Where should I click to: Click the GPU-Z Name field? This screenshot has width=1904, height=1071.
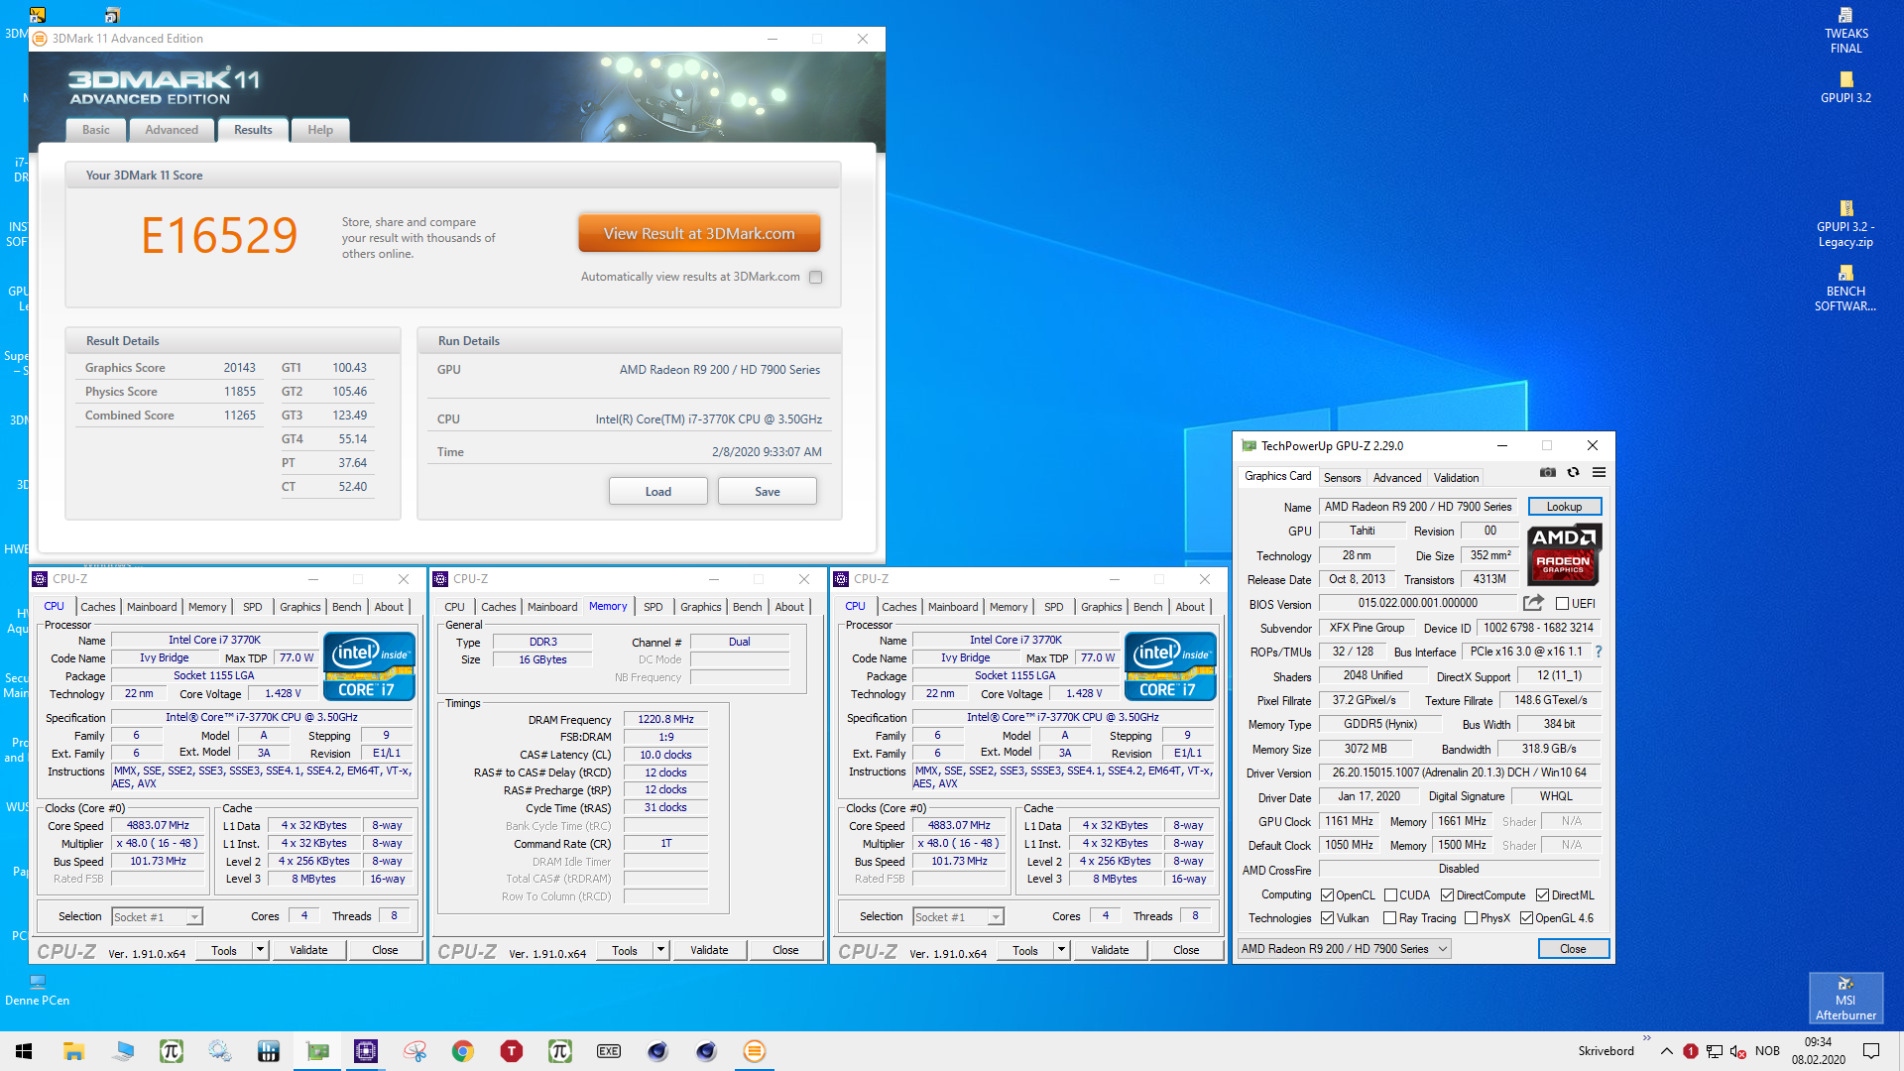click(1418, 507)
